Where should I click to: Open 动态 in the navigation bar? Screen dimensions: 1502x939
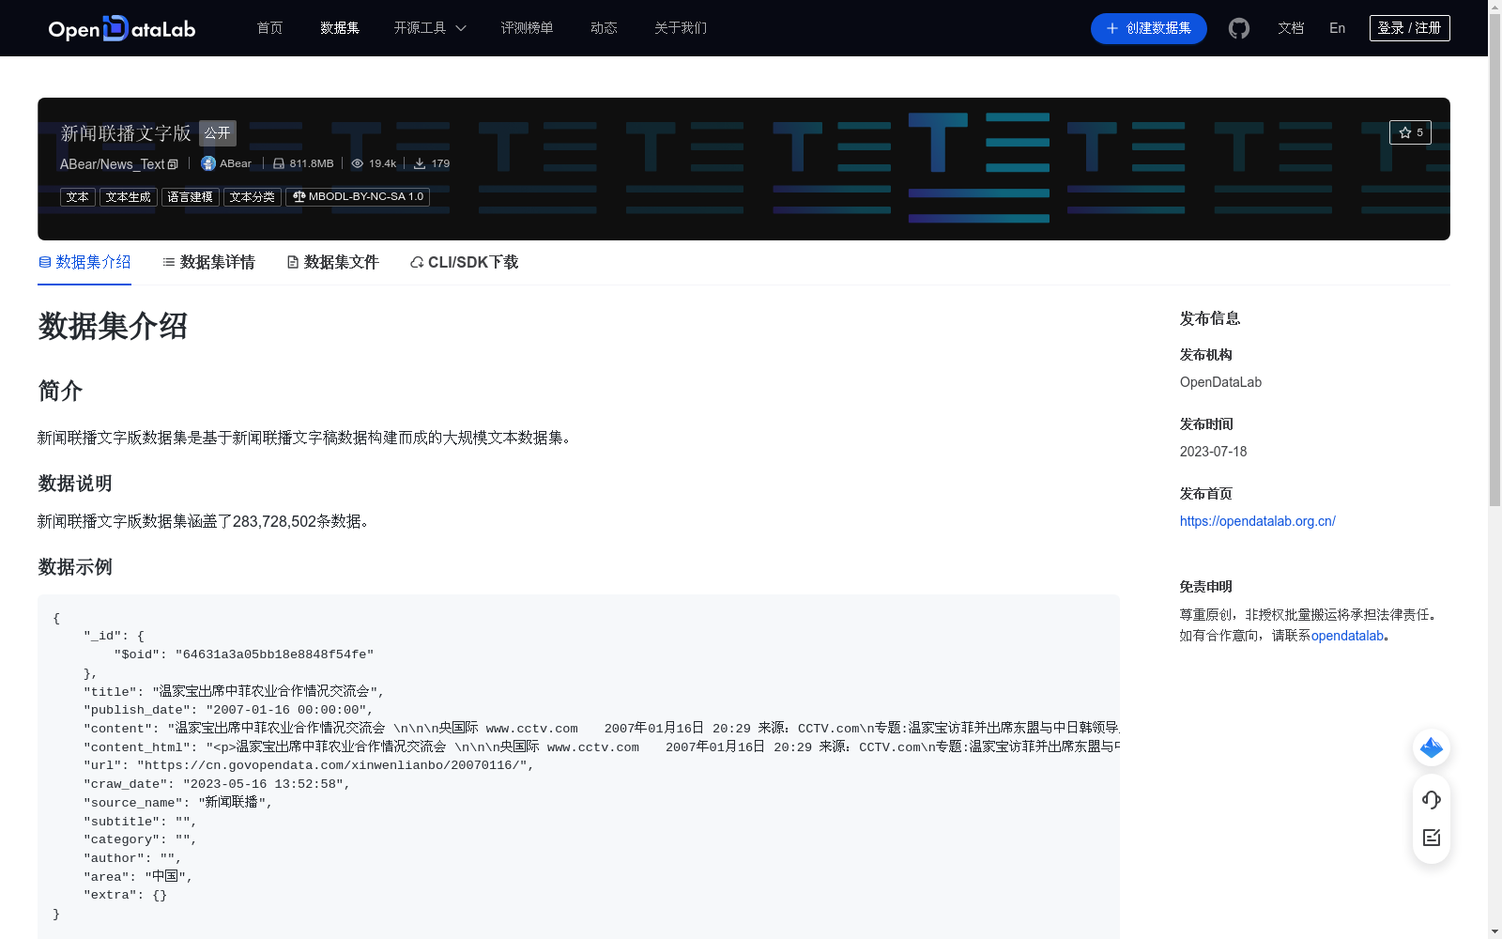[x=605, y=28]
